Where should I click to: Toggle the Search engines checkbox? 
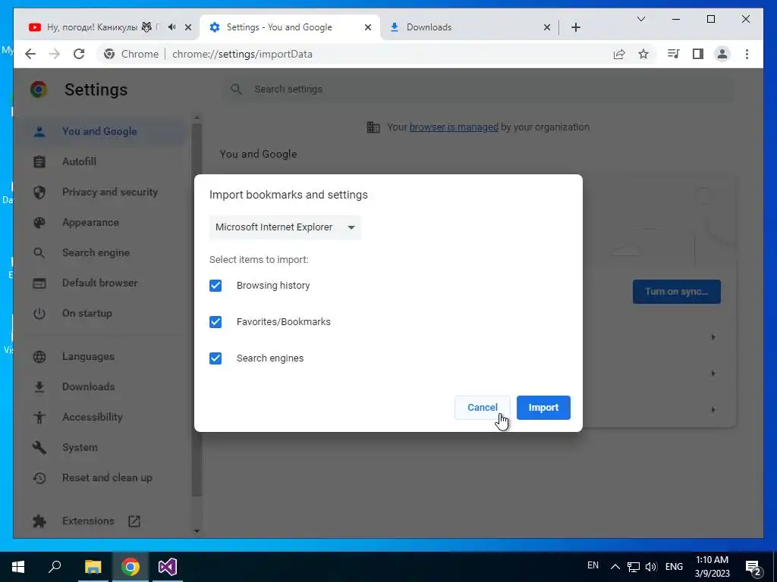[215, 358]
